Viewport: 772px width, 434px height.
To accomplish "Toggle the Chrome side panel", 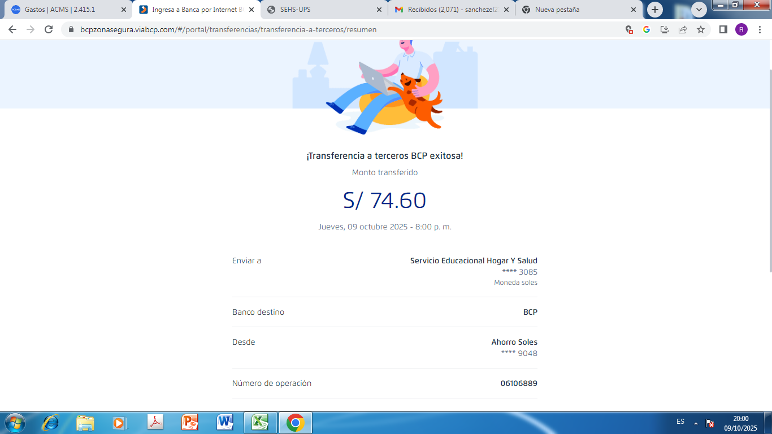I will (x=723, y=29).
